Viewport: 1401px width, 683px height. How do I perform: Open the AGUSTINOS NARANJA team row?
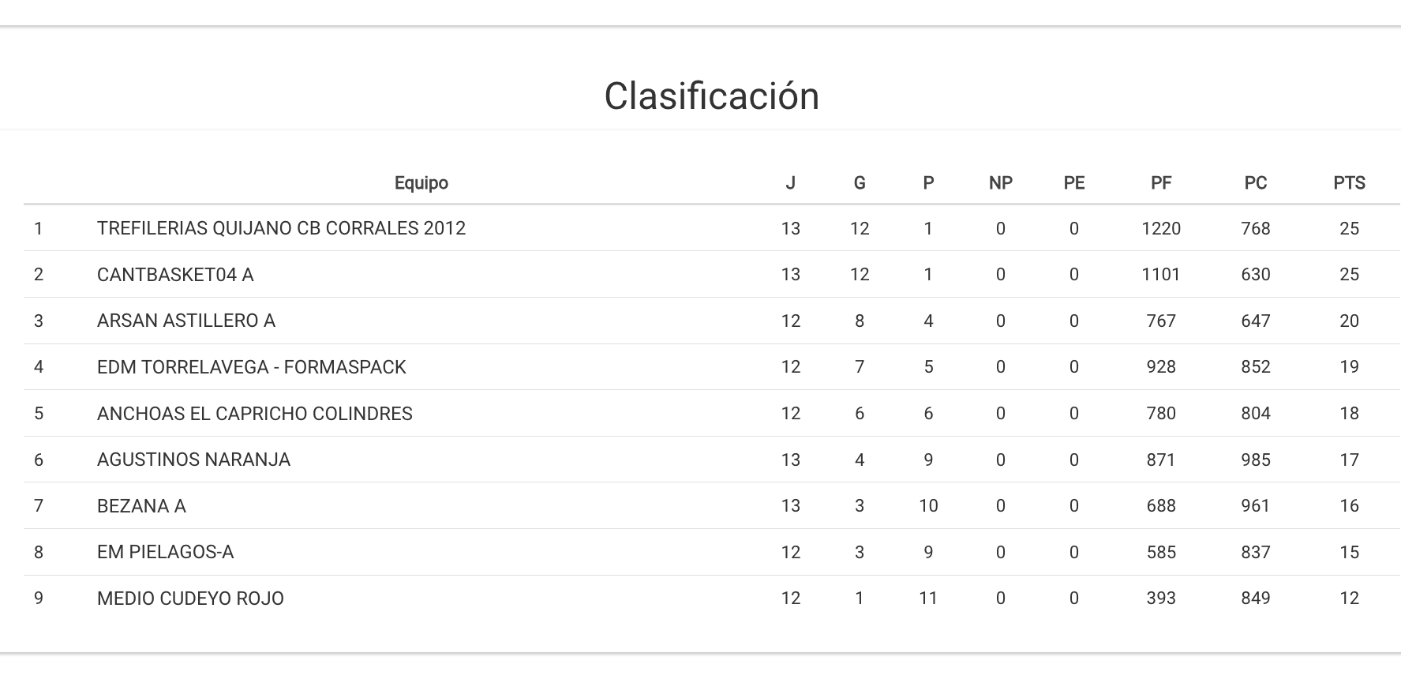pyautogui.click(x=193, y=460)
